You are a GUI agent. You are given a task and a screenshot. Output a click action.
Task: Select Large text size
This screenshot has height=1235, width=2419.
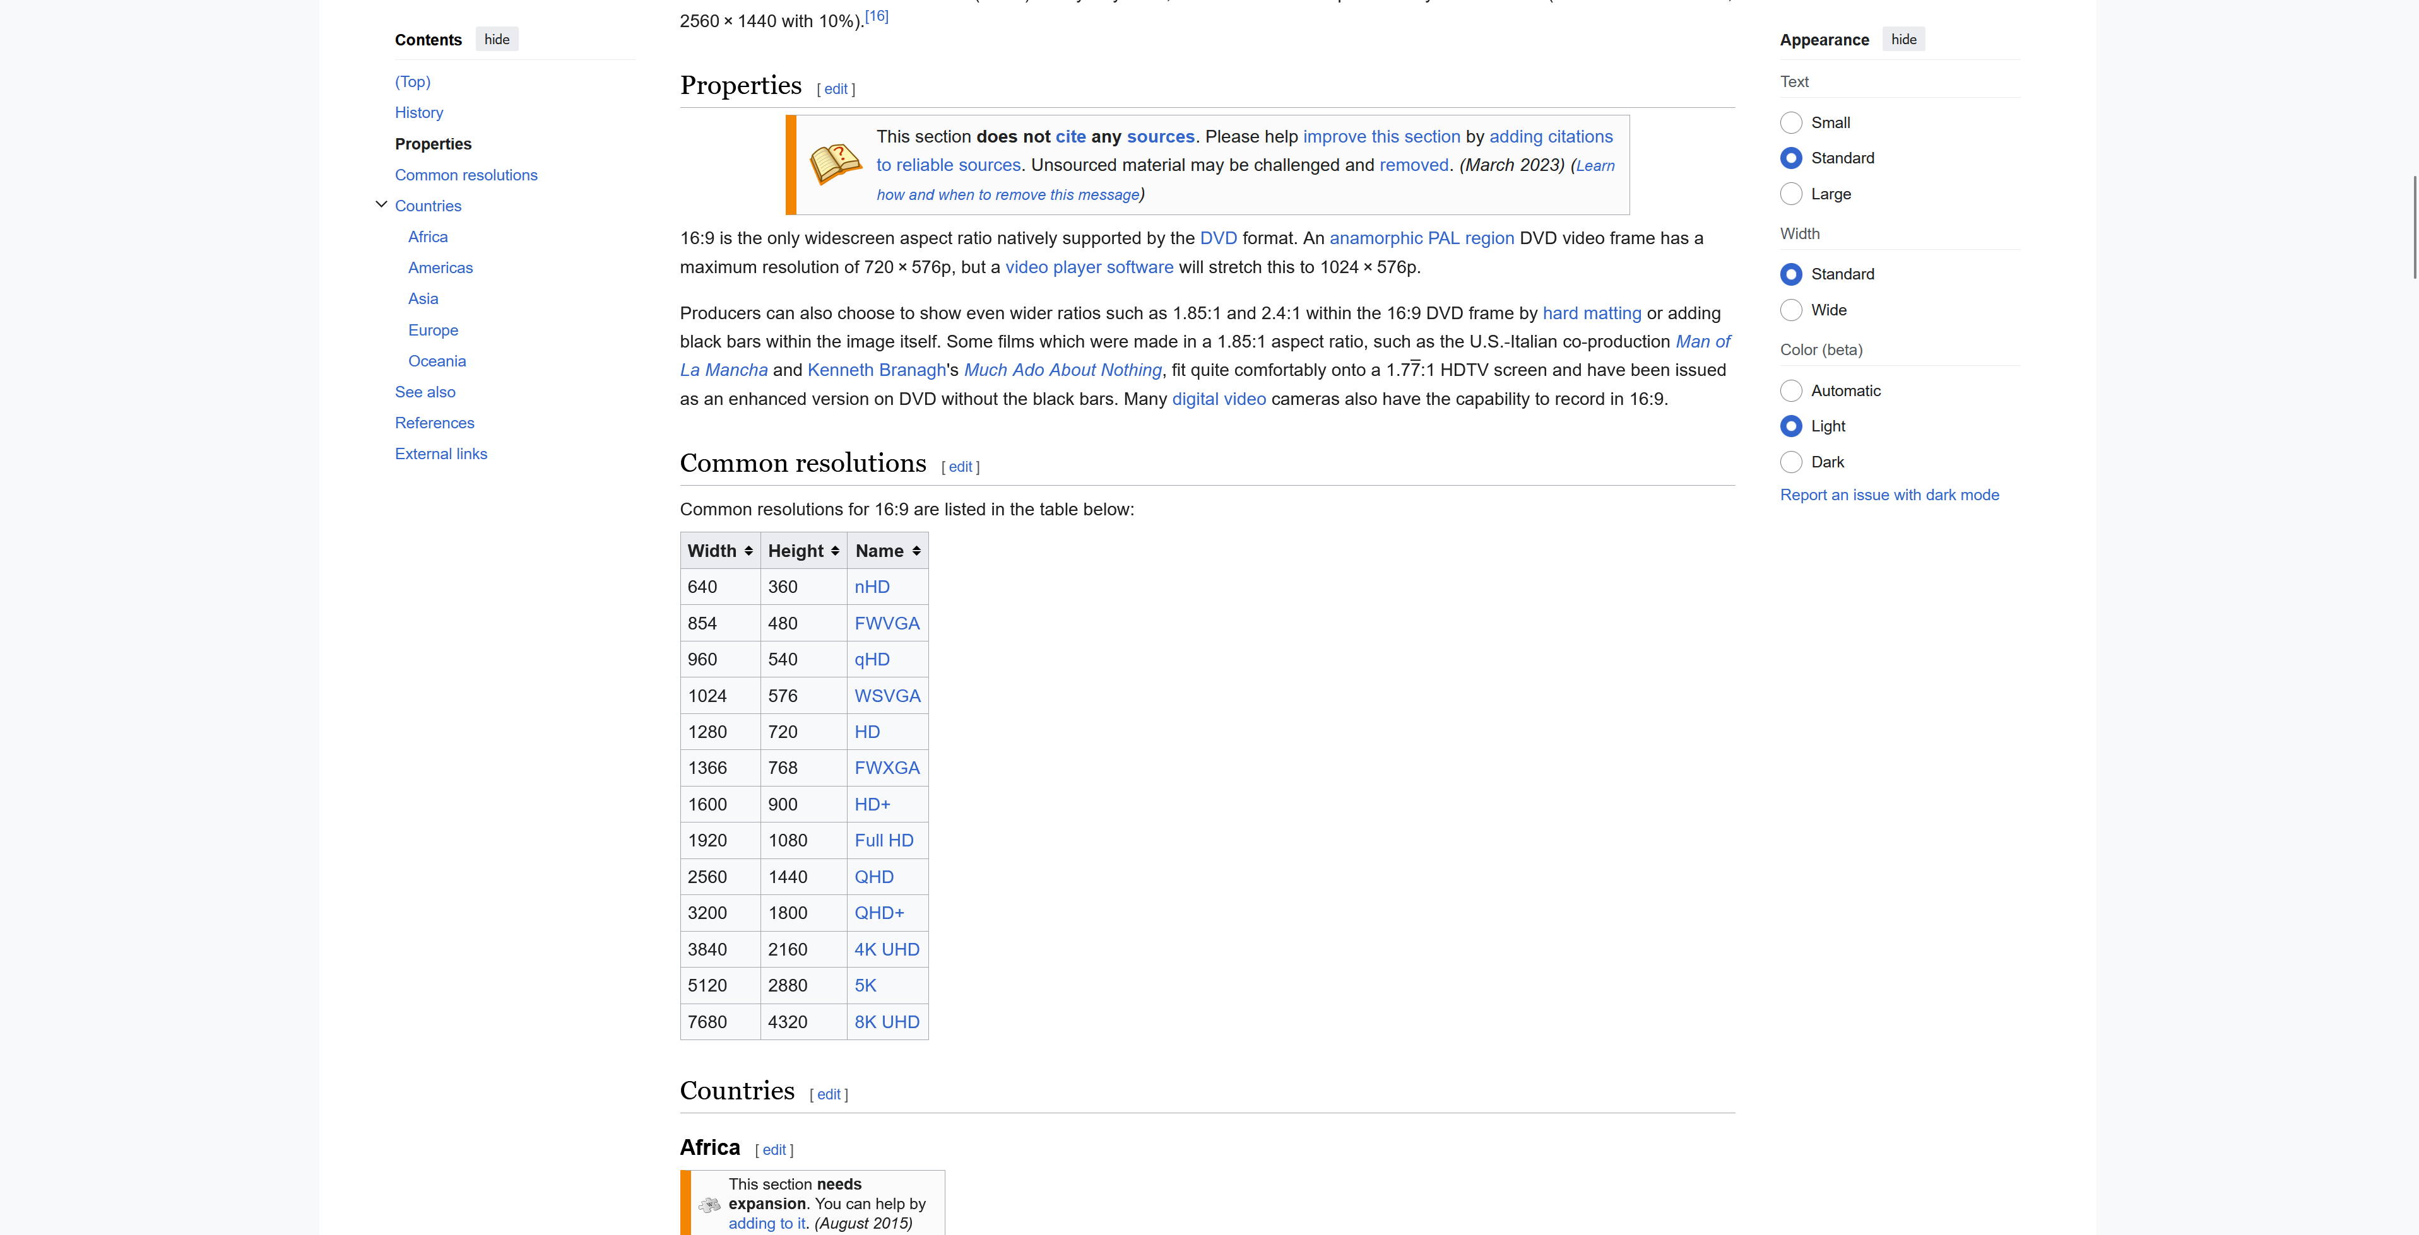(1792, 193)
